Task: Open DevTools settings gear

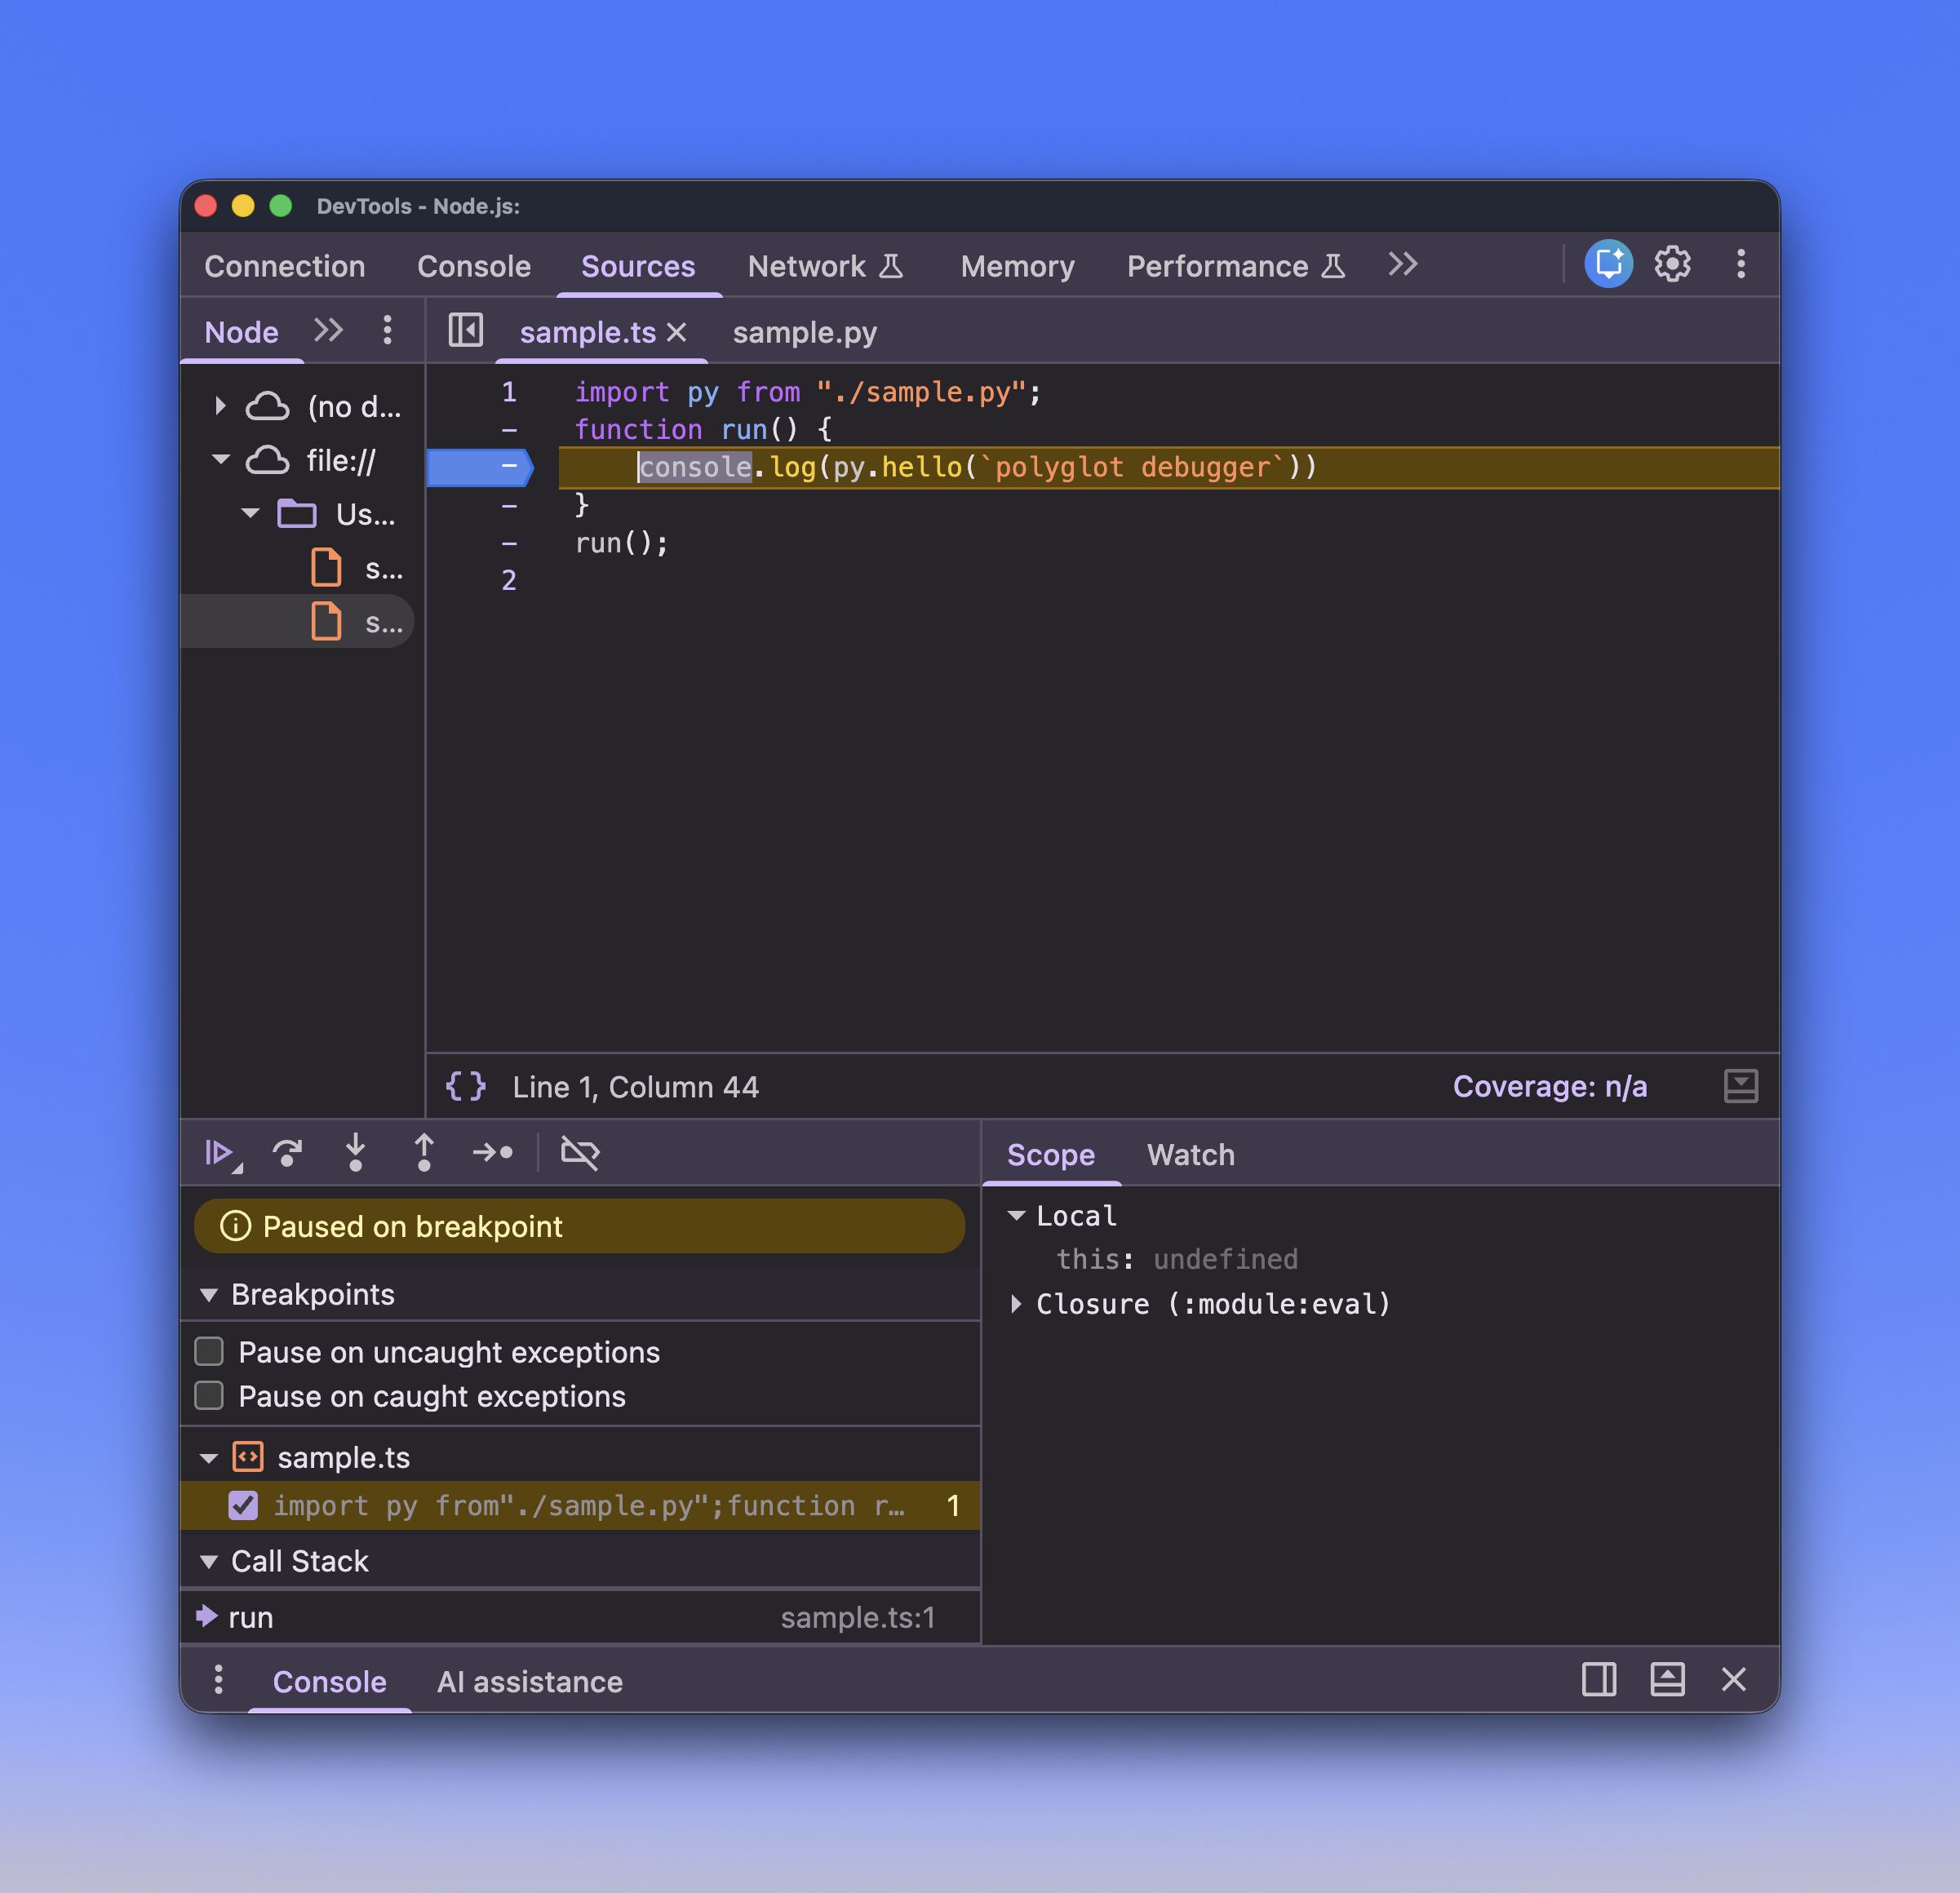Action: click(x=1672, y=264)
